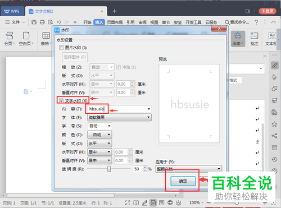This screenshot has height=208, width=281.
Task: Switch to the 开始 ribbon tab
Action: (x=87, y=22)
